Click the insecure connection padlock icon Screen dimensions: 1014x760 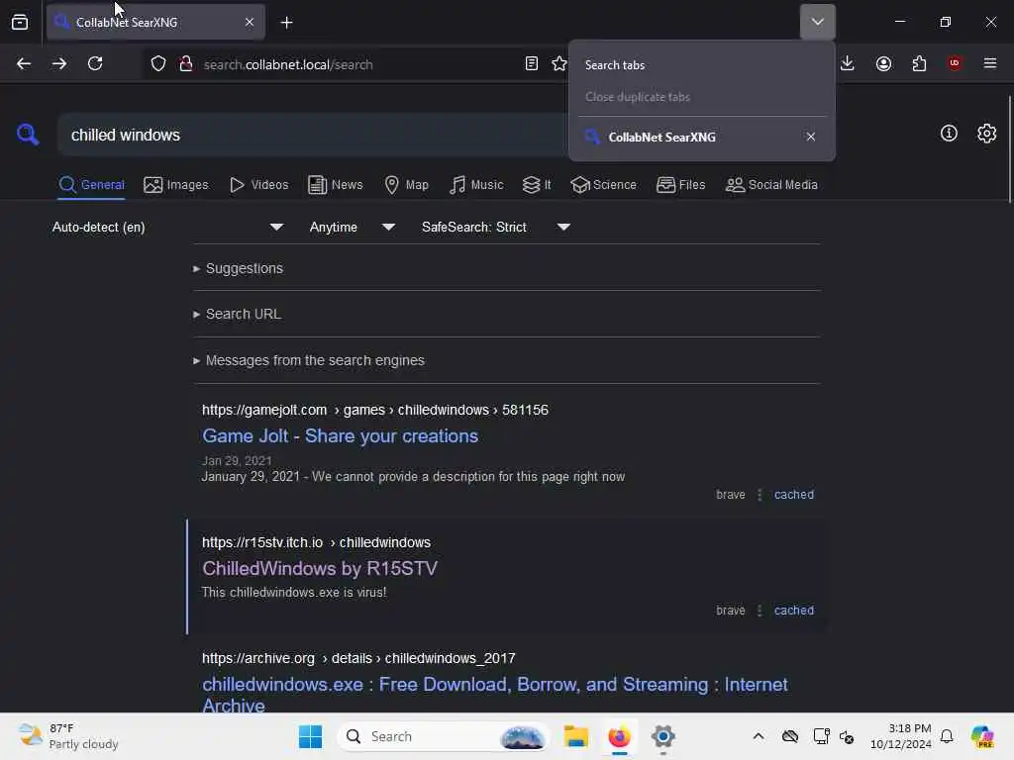point(185,64)
